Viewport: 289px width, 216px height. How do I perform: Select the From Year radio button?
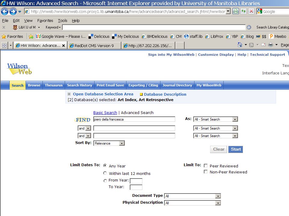click(x=105, y=181)
